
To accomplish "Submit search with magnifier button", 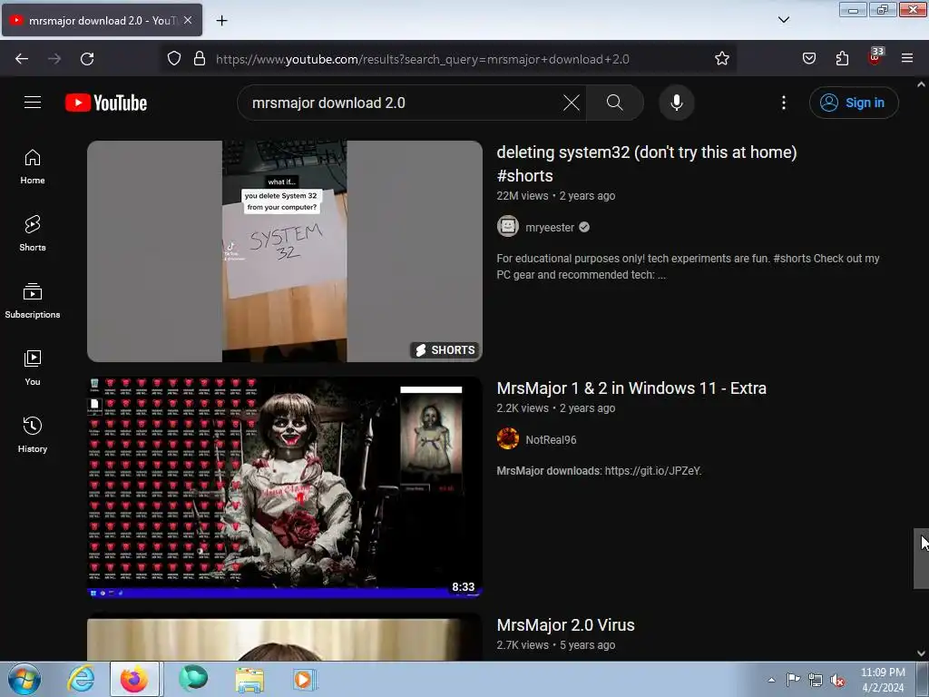I will (615, 103).
